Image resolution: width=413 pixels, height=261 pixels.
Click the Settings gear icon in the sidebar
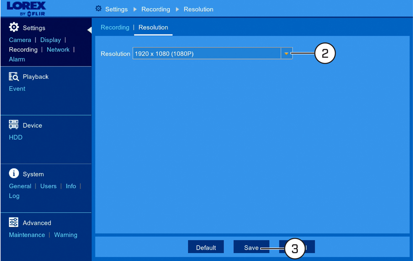pyautogui.click(x=14, y=27)
